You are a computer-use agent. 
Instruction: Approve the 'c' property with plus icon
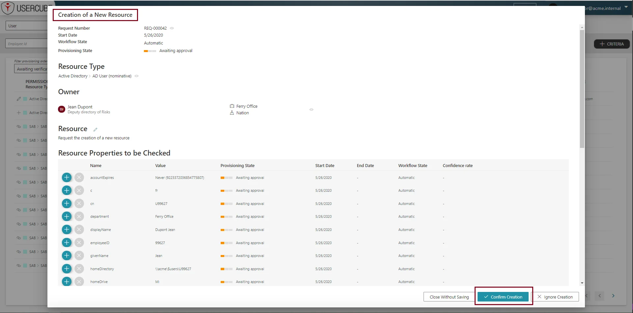click(67, 190)
